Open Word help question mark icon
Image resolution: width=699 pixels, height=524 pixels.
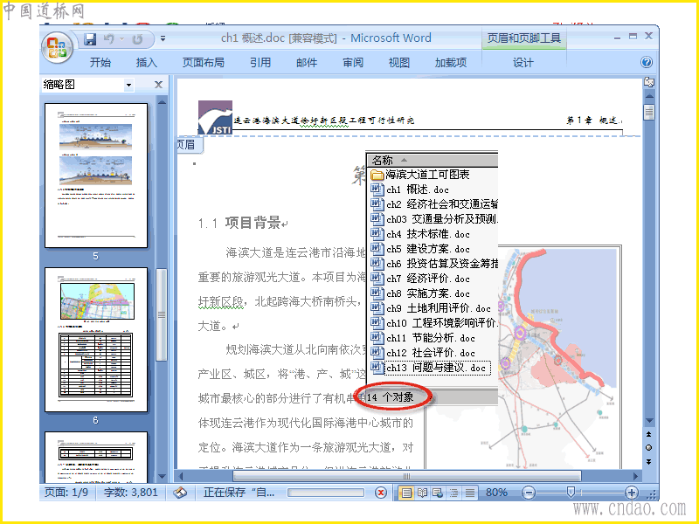[647, 62]
